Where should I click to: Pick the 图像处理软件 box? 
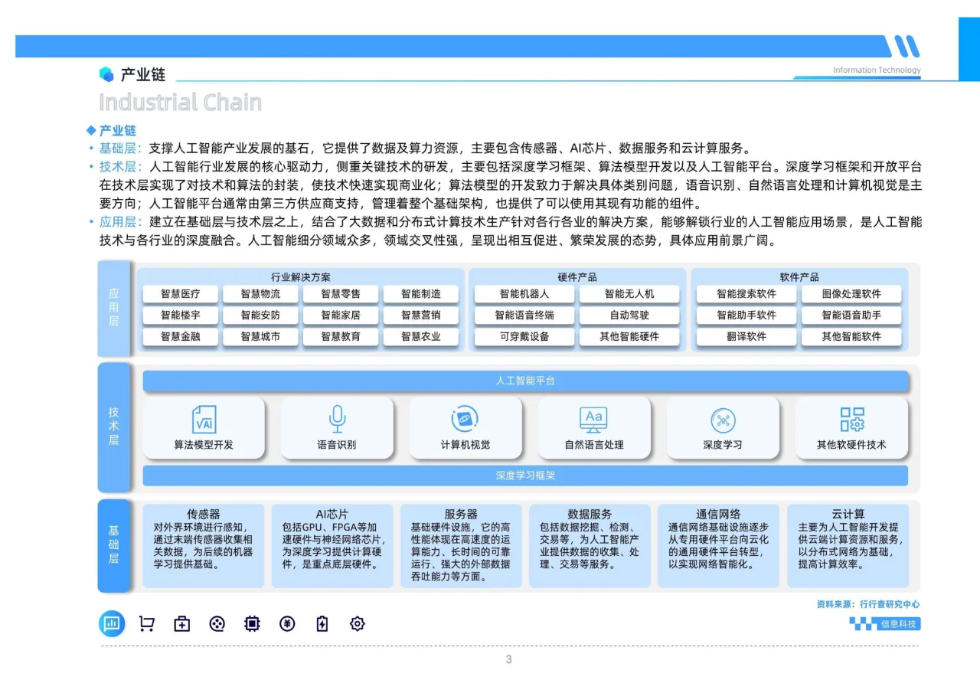[x=851, y=294]
